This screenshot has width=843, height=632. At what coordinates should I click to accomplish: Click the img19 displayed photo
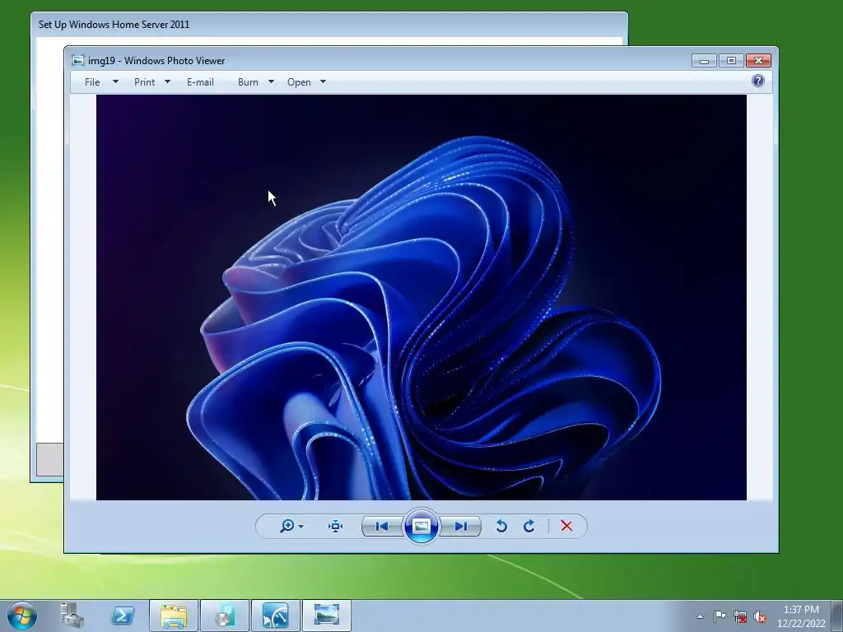pyautogui.click(x=421, y=297)
